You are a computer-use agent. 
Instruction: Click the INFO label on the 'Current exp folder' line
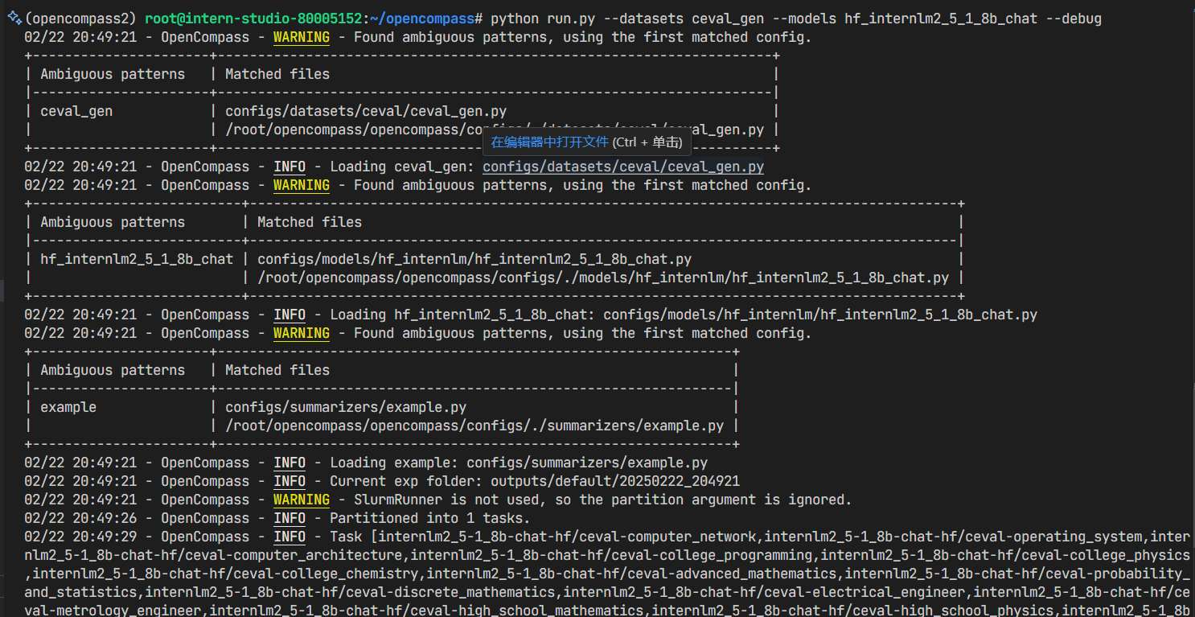click(290, 482)
